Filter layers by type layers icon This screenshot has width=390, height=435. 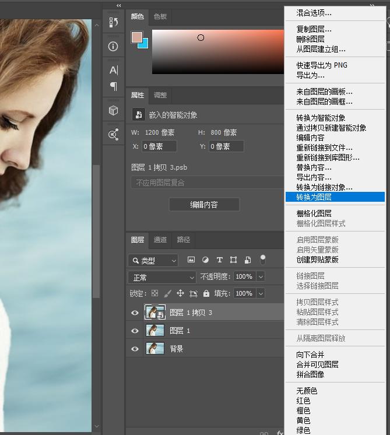219,260
